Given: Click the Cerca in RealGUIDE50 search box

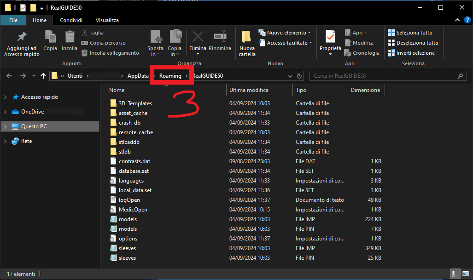Looking at the screenshot, I should coord(387,76).
